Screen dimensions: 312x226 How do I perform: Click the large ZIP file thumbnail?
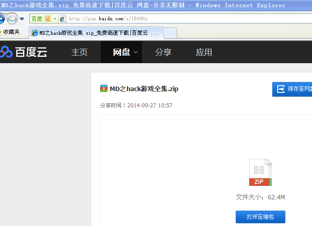point(261,172)
